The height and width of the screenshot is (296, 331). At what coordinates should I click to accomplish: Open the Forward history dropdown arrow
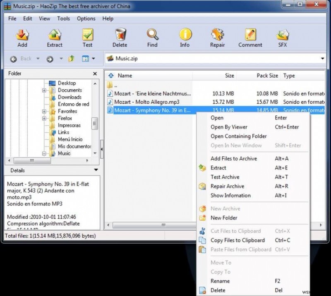pyautogui.click(x=61, y=58)
